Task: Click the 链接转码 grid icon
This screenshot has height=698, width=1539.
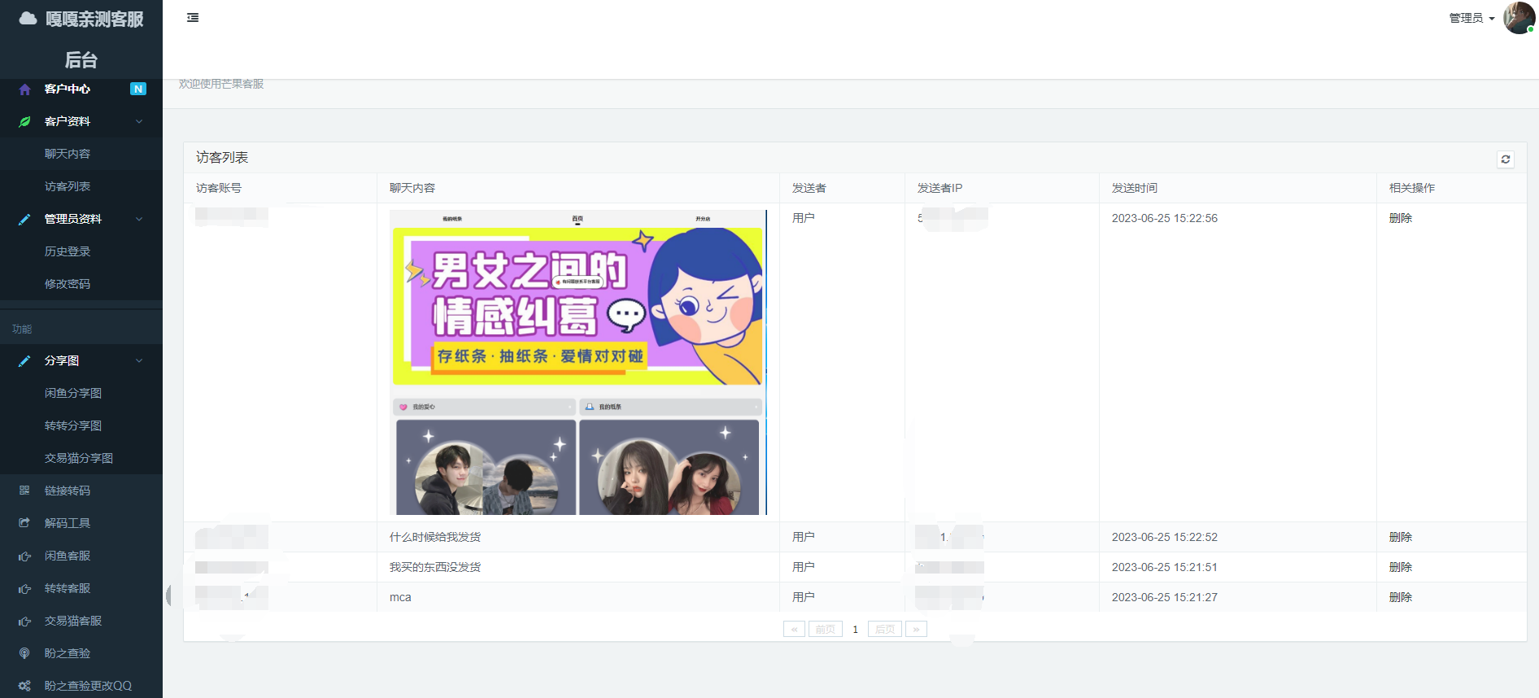Action: pyautogui.click(x=24, y=491)
